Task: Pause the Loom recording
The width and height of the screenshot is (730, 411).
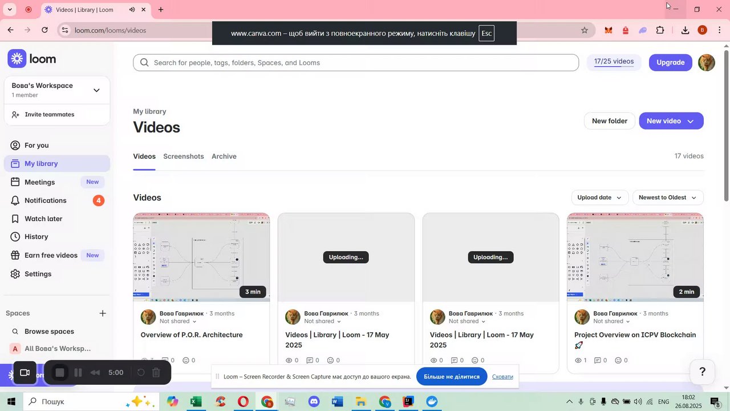Action: pyautogui.click(x=78, y=373)
